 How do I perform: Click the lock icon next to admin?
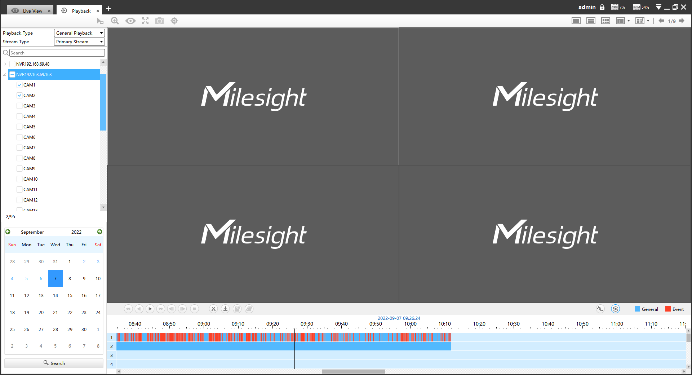(x=602, y=7)
